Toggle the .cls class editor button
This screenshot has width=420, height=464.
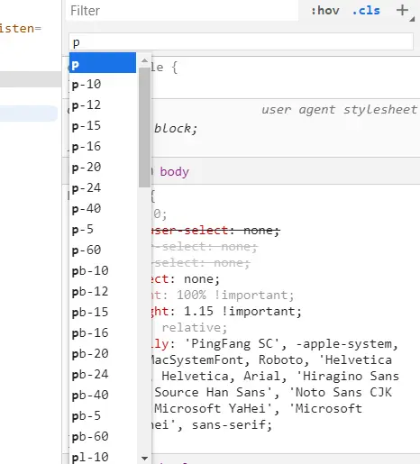[366, 11]
